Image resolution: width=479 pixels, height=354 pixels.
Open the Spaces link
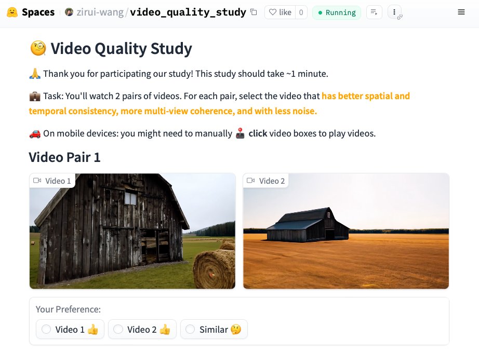(38, 12)
